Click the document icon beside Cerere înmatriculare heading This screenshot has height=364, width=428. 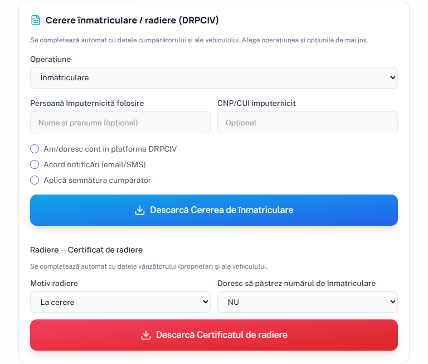point(36,20)
